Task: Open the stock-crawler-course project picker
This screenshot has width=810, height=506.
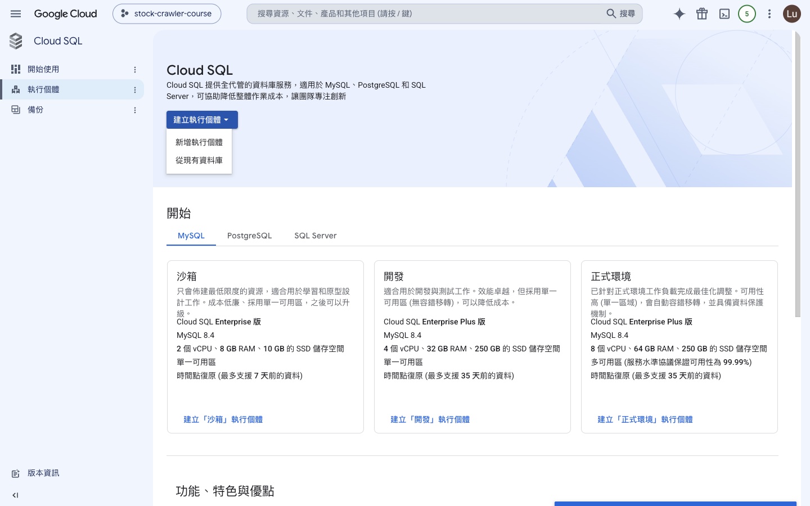Action: click(166, 13)
